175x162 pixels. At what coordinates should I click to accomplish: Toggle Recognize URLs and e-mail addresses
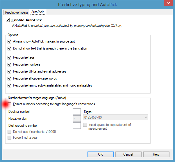click(x=10, y=71)
